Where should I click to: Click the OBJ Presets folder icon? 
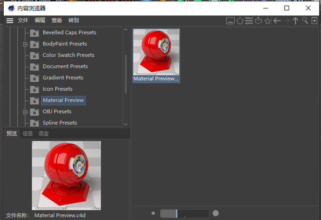click(x=34, y=112)
